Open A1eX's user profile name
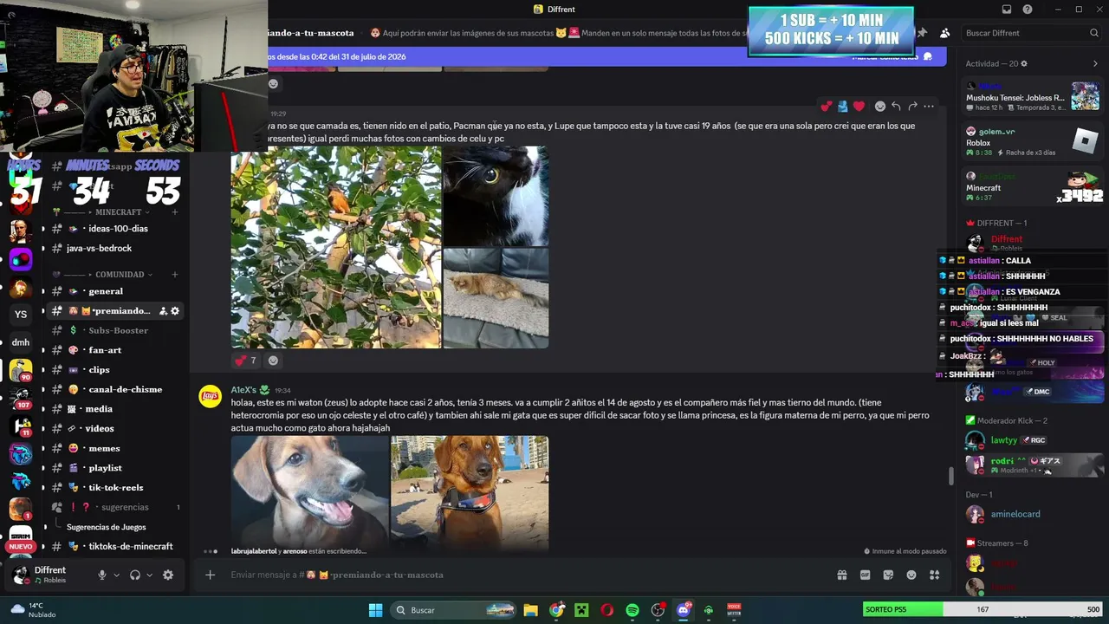This screenshot has height=624, width=1109. click(243, 390)
